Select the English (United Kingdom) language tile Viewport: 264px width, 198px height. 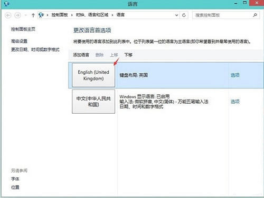tap(93, 75)
